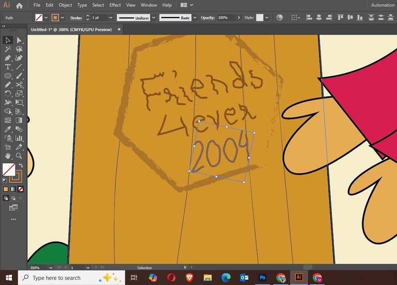Click Default Fill and Stroke icon
Image resolution: width=397 pixels, height=285 pixels.
point(5,180)
